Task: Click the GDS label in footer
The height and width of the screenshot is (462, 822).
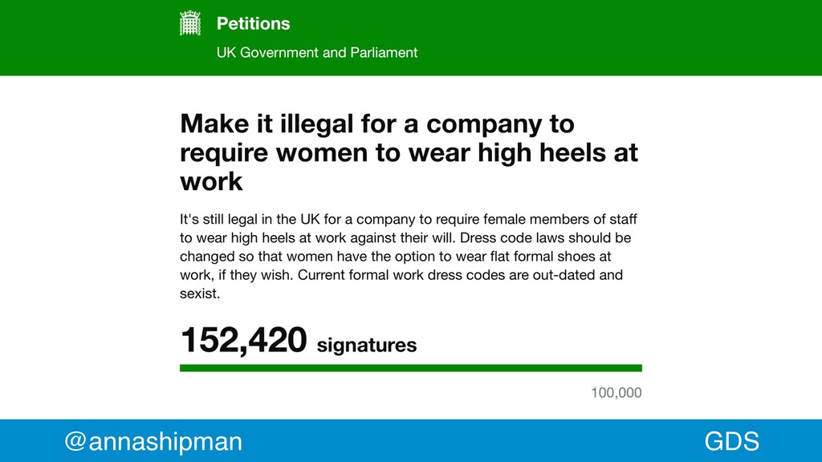Action: point(732,441)
